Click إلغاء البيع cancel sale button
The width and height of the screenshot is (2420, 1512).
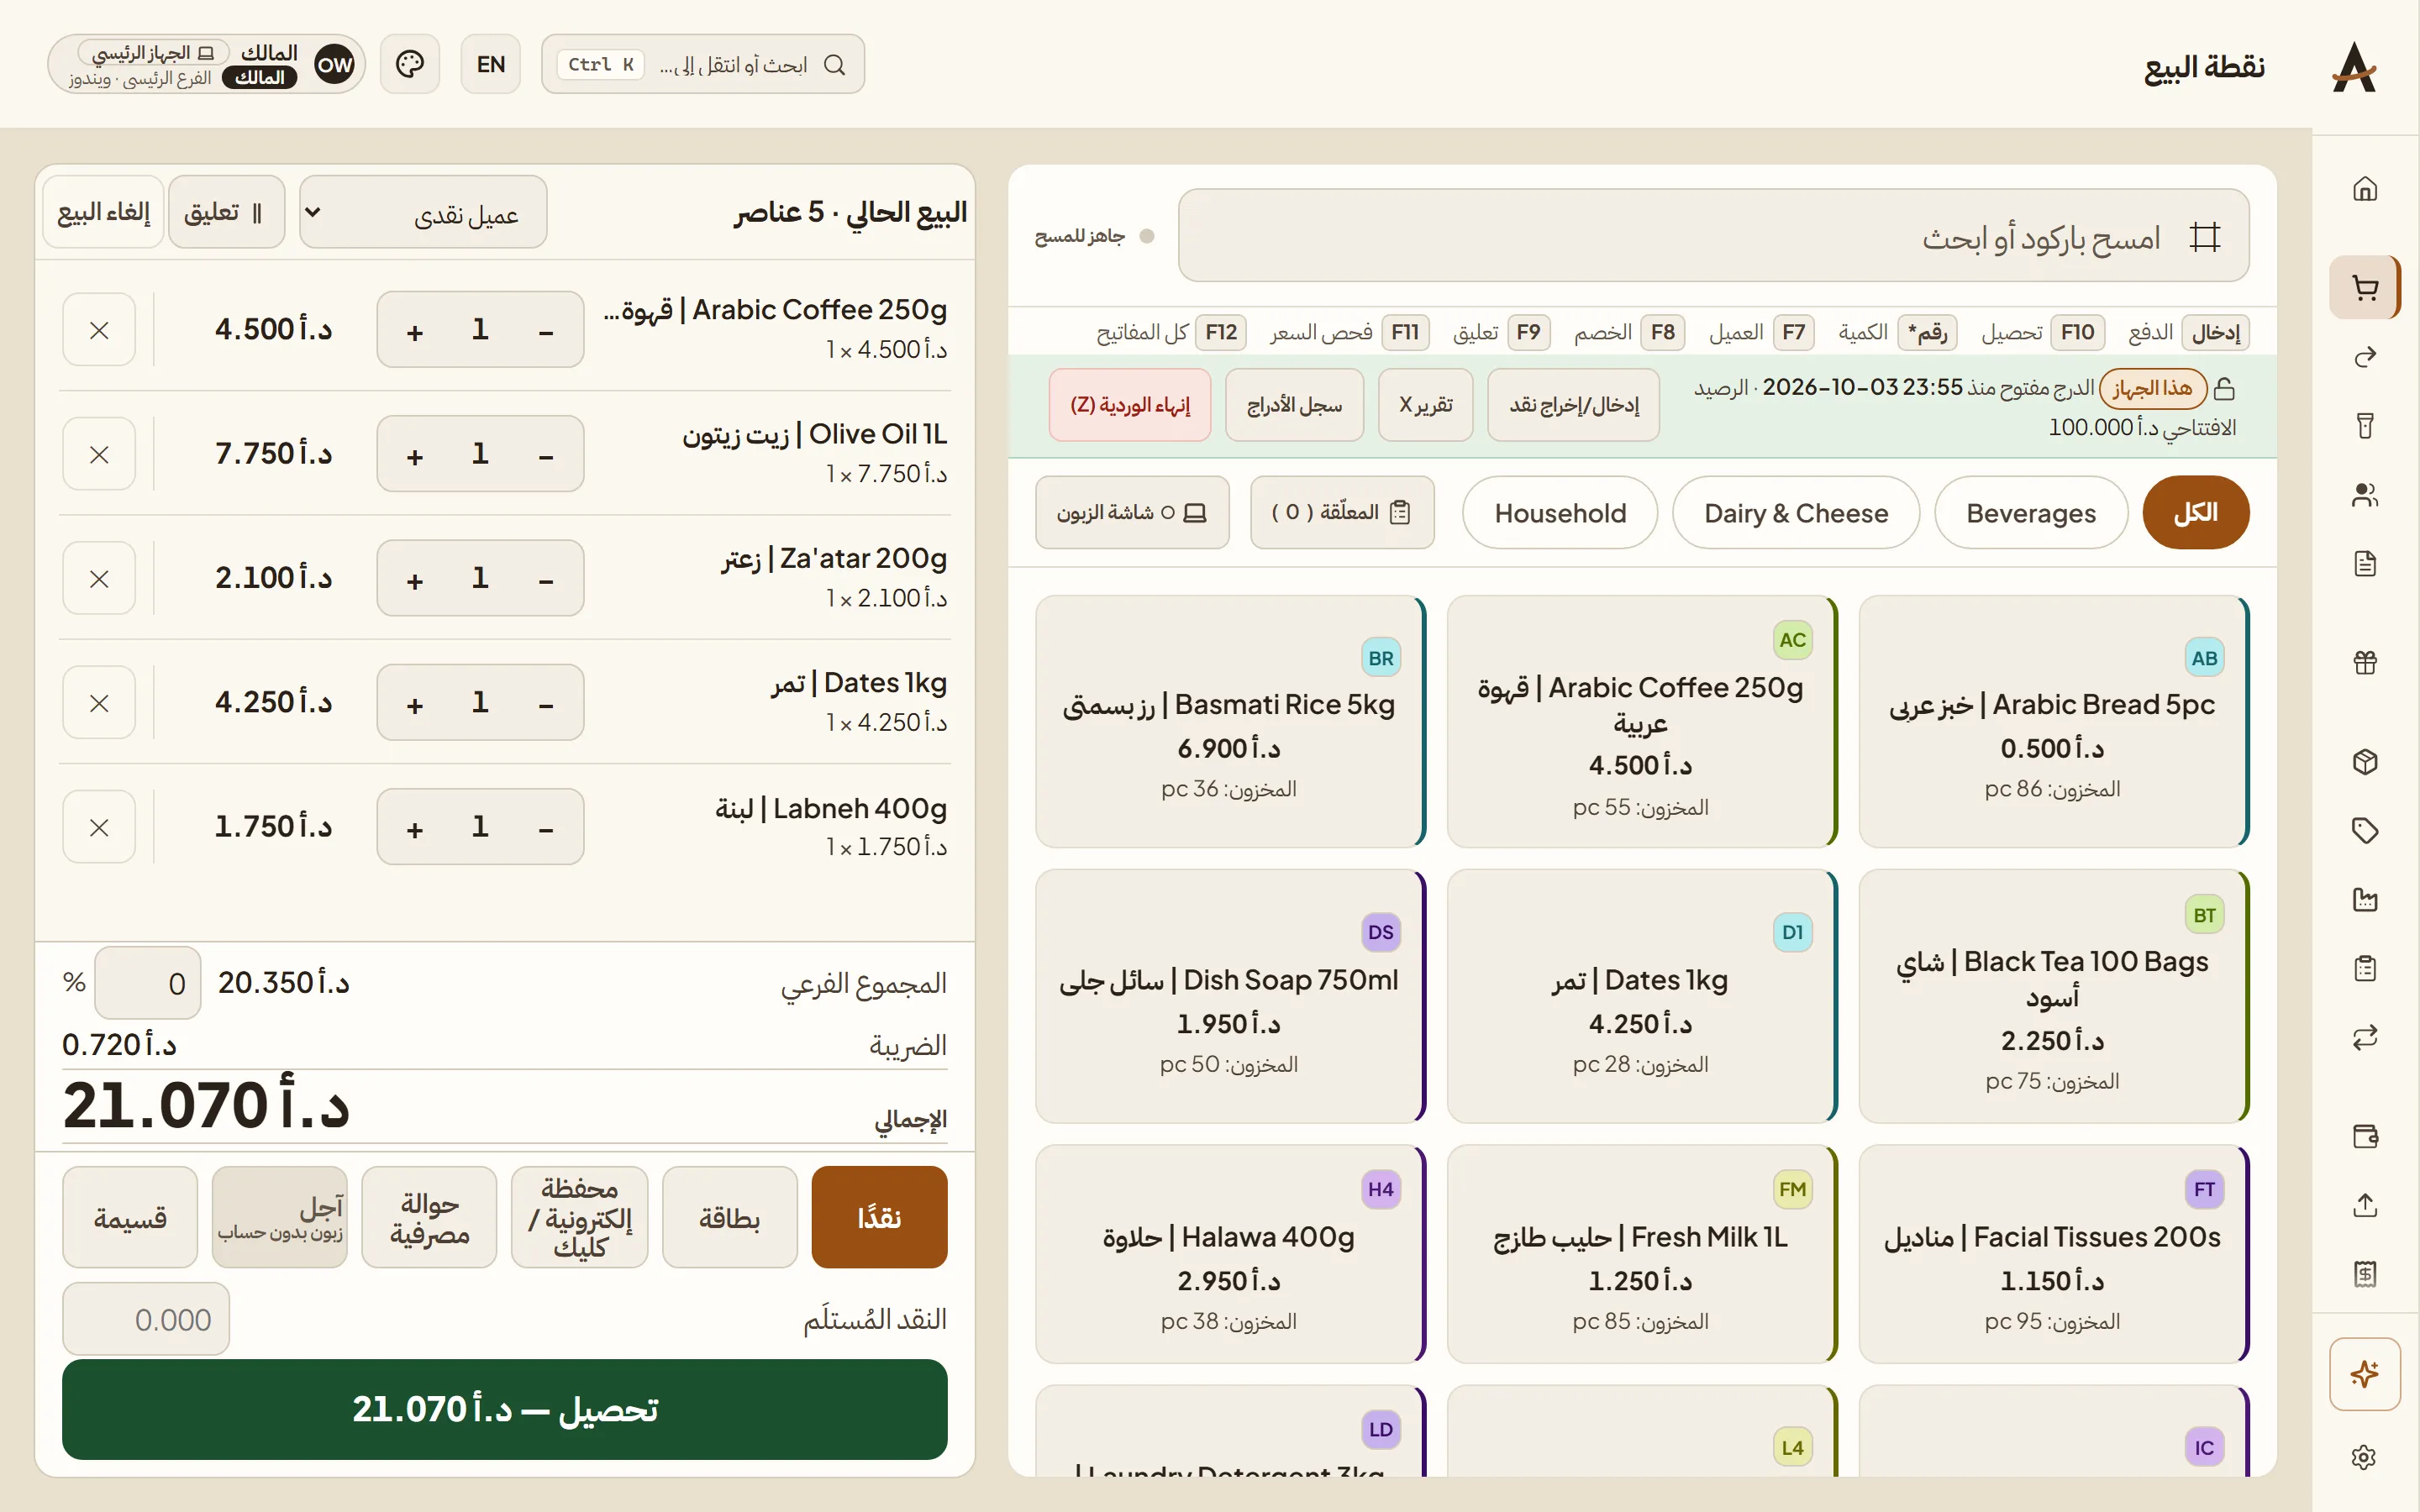coord(104,212)
